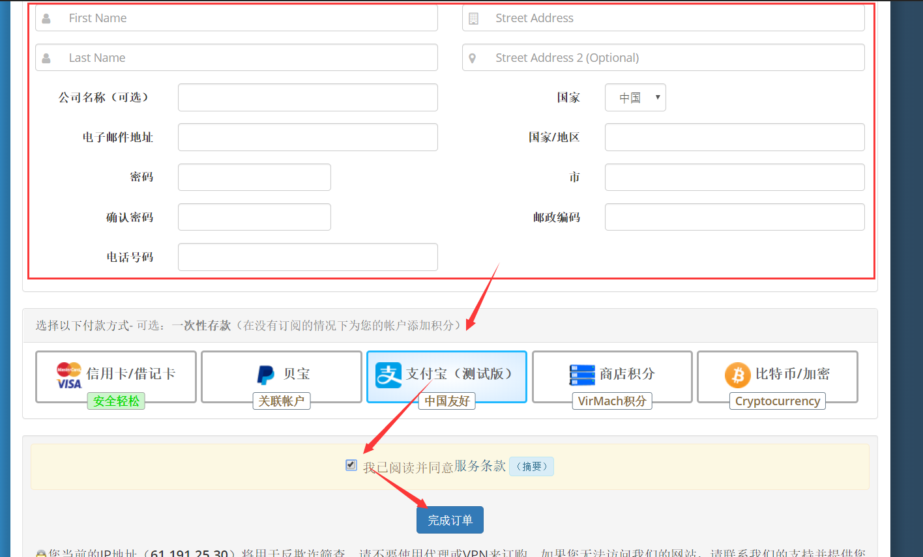
Task: Focus the 密码 password field
Action: (x=254, y=177)
